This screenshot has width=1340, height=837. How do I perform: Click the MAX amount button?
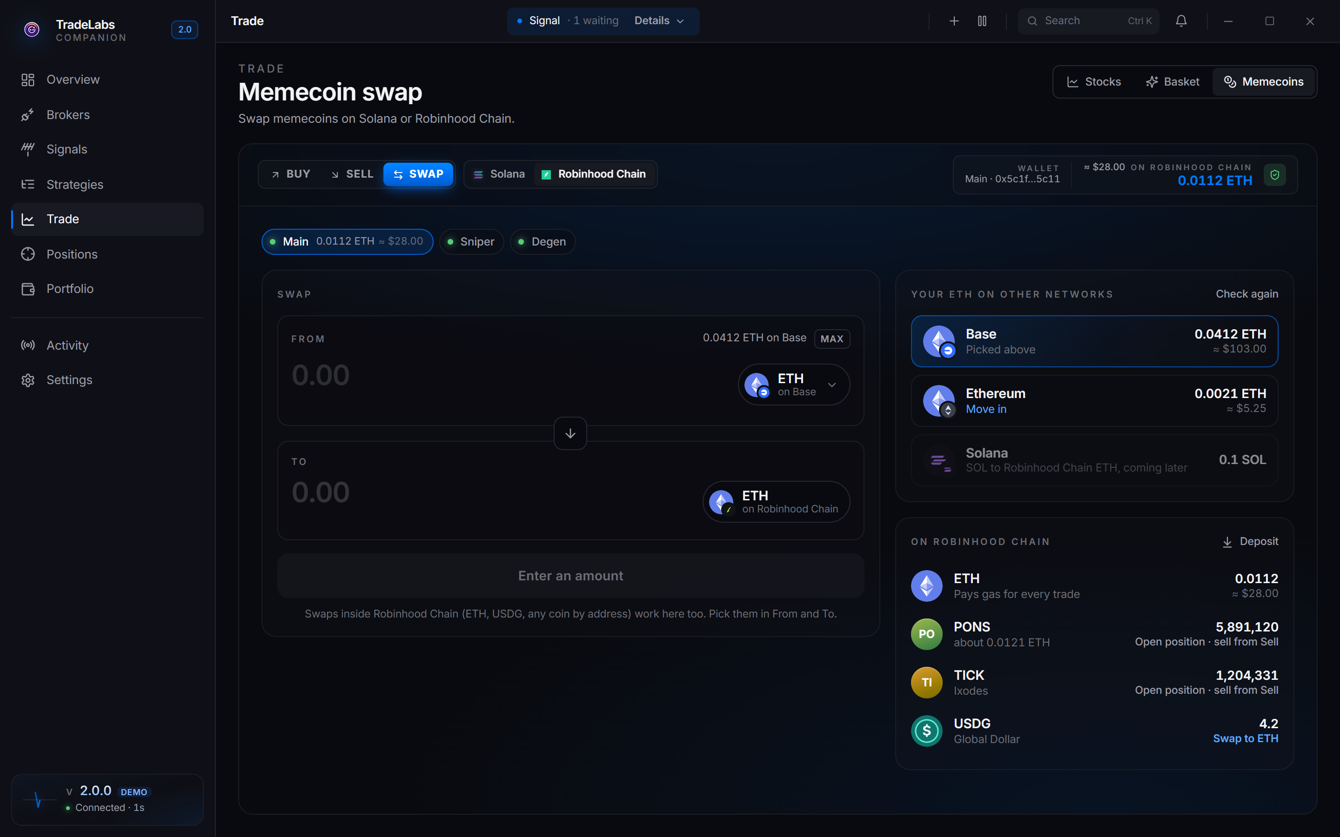pos(832,339)
